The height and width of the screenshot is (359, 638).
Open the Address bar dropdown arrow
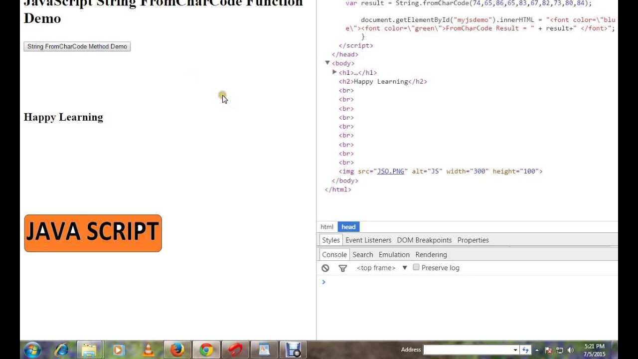point(515,350)
